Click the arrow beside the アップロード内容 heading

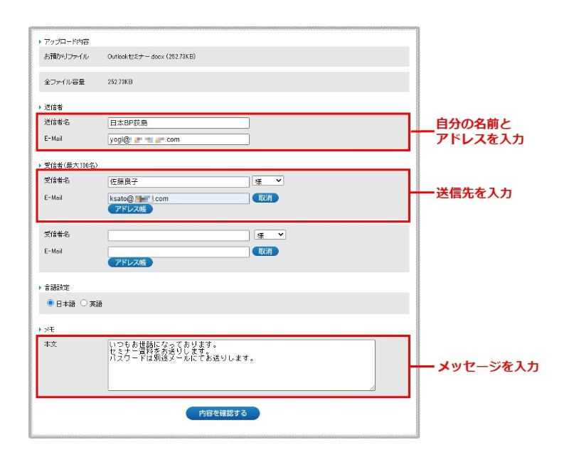[40, 43]
